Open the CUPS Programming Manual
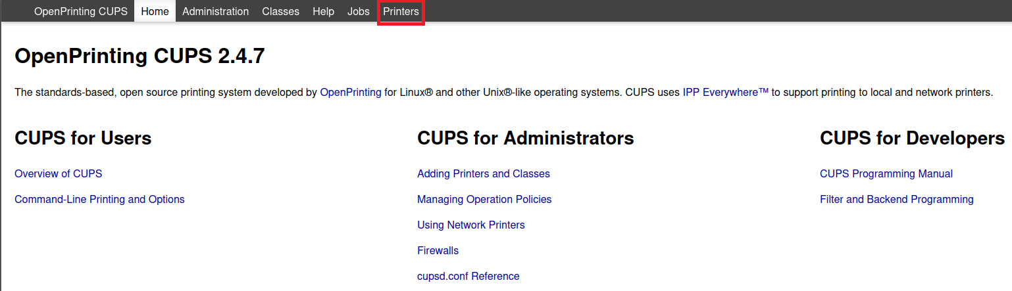Image resolution: width=1012 pixels, height=291 pixels. point(886,174)
